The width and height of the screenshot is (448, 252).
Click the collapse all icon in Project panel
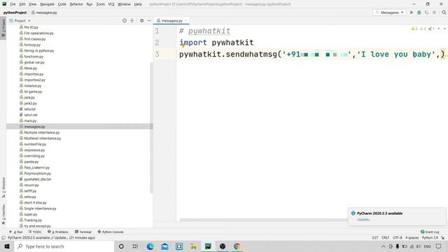click(x=132, y=20)
